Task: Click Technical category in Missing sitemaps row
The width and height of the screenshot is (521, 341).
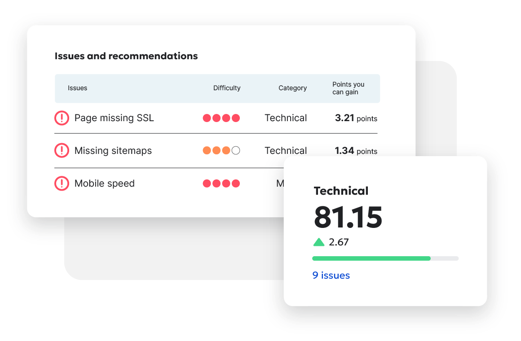Action: [x=286, y=151]
